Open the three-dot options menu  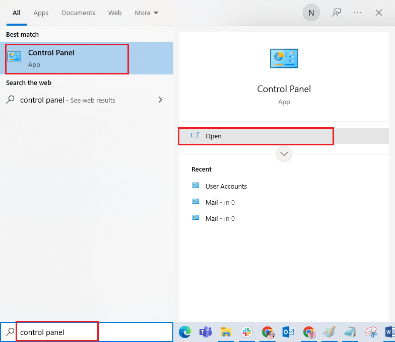pos(358,13)
